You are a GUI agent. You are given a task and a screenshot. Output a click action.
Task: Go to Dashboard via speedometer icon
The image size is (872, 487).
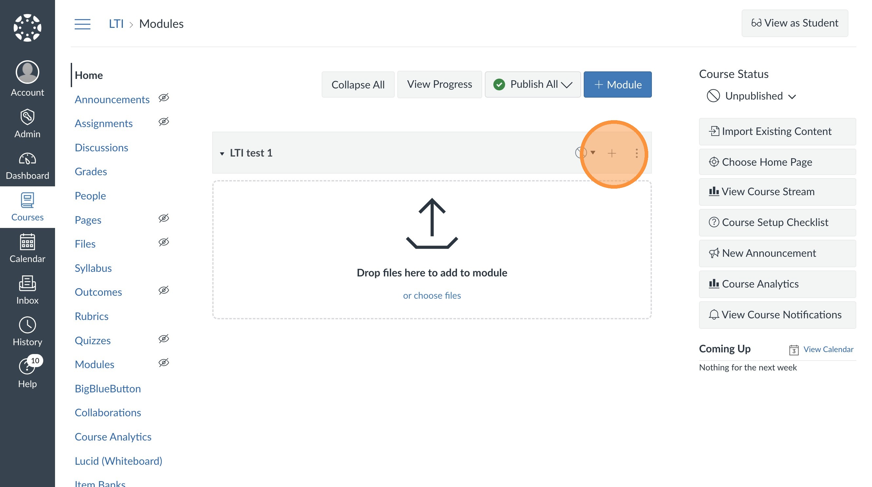point(28,159)
